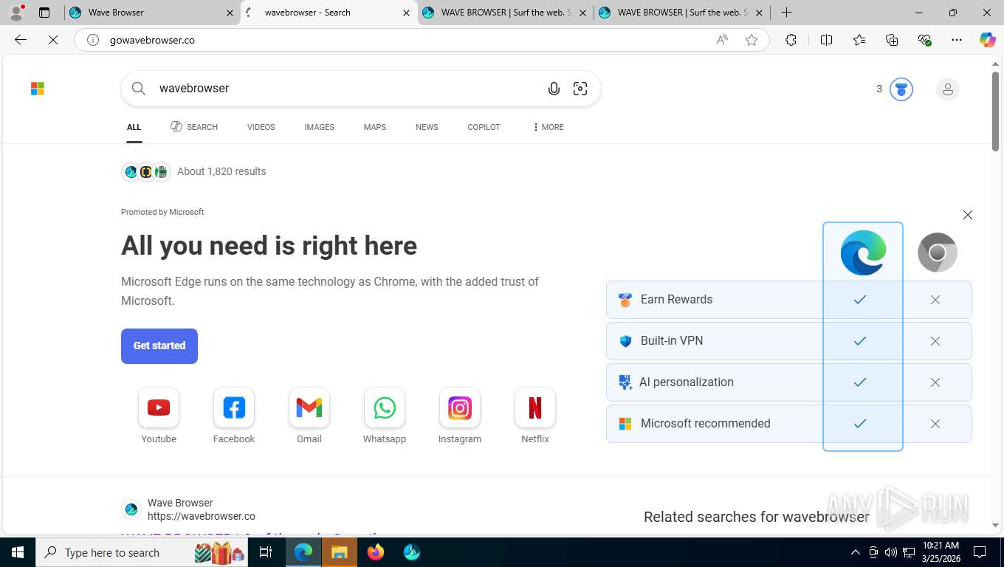Open the Netflix shortcut

click(535, 416)
